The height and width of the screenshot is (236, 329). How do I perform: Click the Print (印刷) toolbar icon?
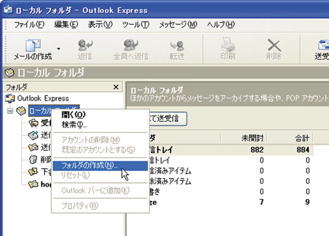[228, 45]
